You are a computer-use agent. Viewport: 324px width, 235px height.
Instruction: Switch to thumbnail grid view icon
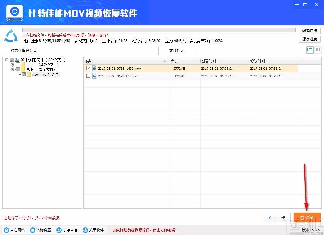(318, 50)
